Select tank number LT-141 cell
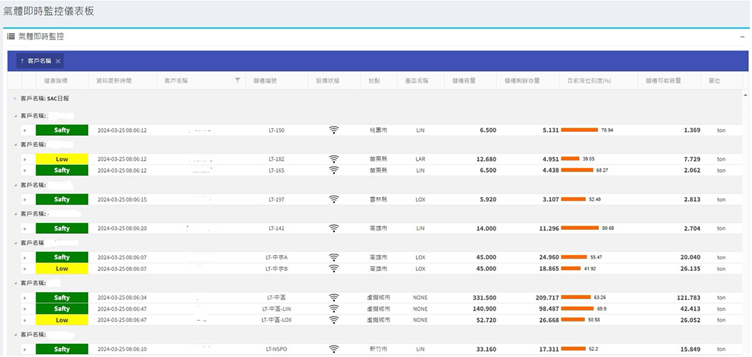 [x=276, y=229]
